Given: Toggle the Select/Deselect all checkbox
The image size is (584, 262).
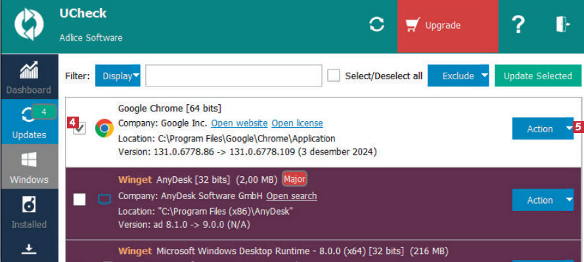Looking at the screenshot, I should [334, 75].
